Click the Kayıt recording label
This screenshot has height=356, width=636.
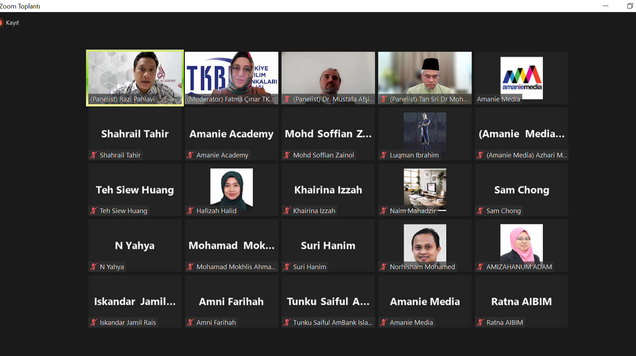pyautogui.click(x=12, y=23)
